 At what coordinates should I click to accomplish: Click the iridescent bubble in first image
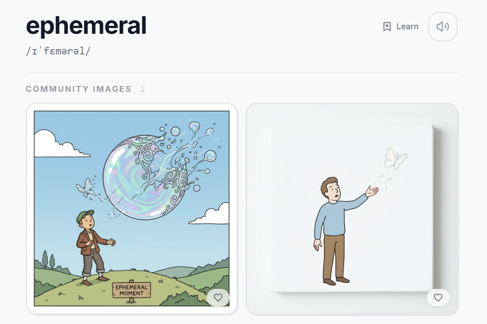pyautogui.click(x=145, y=177)
